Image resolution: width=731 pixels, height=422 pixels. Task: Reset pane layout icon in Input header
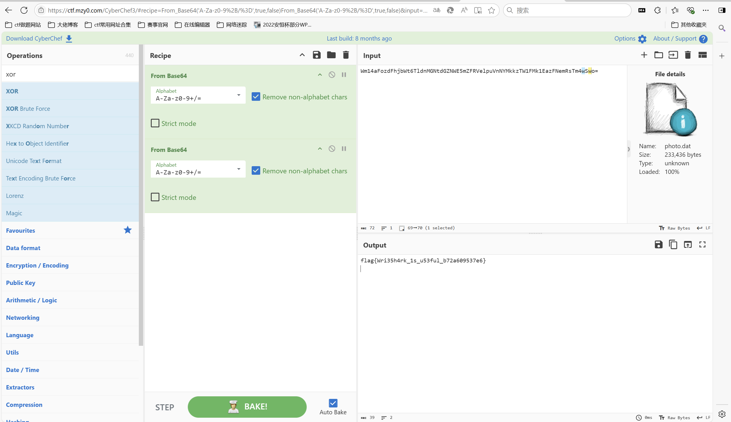[702, 55]
